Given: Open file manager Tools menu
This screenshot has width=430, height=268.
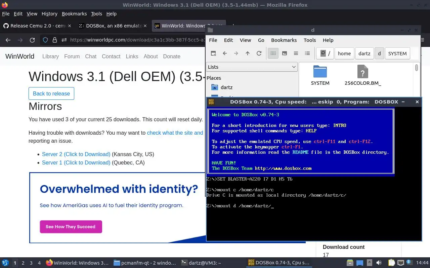Looking at the screenshot, I should click(x=310, y=40).
